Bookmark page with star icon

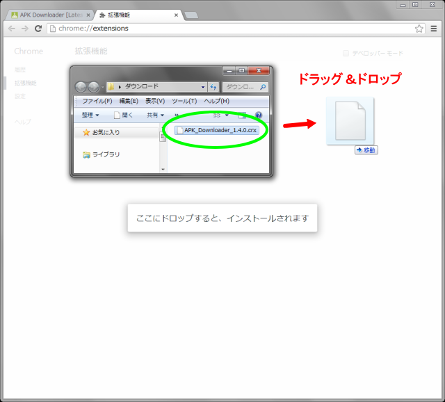(419, 29)
